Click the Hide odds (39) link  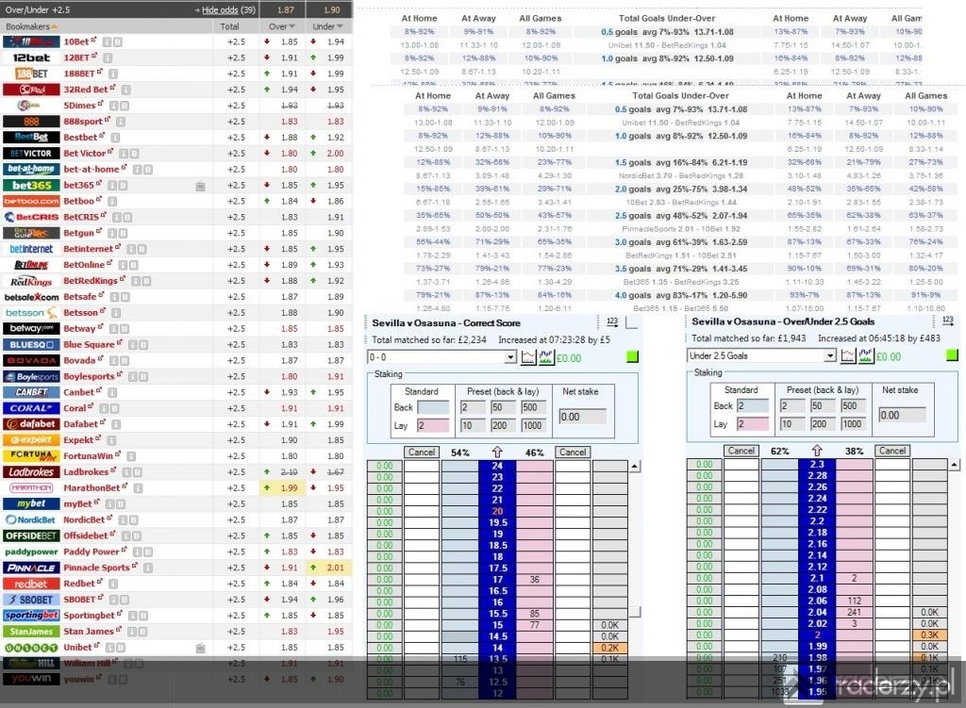[x=228, y=9]
